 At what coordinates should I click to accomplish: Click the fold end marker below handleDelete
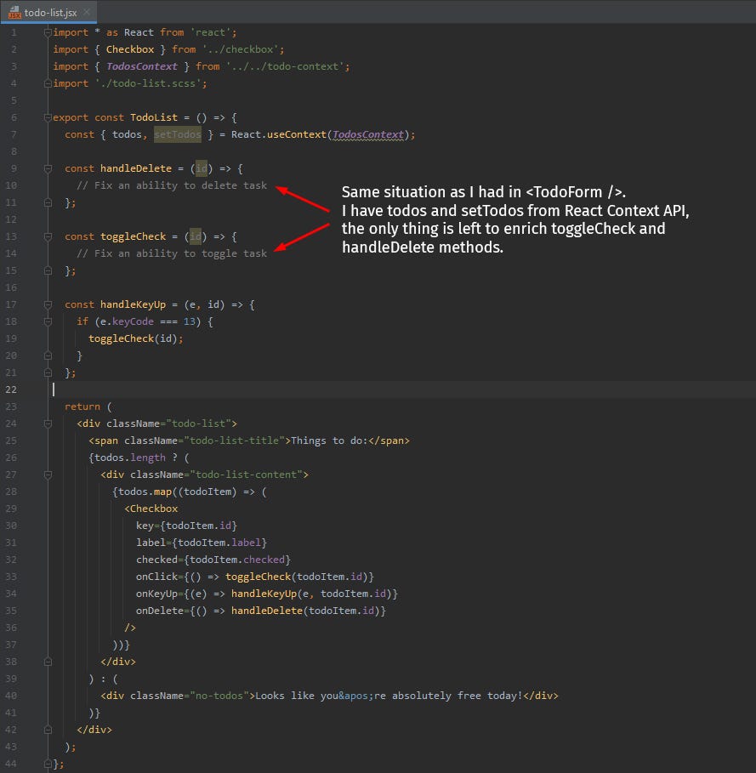click(x=48, y=202)
